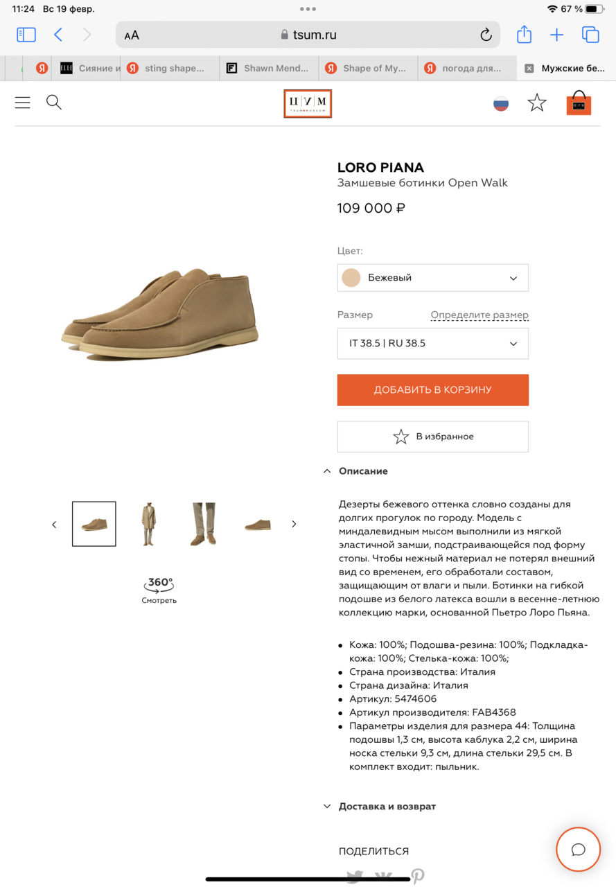This screenshot has height=887, width=616.
Task: Open the IT 38.5 size dropdown
Action: point(432,343)
